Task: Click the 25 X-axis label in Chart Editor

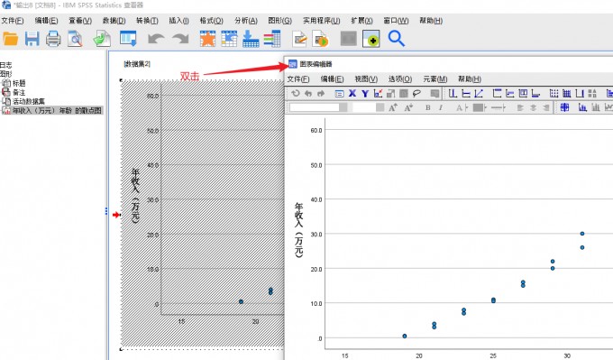Action: pos(493,355)
